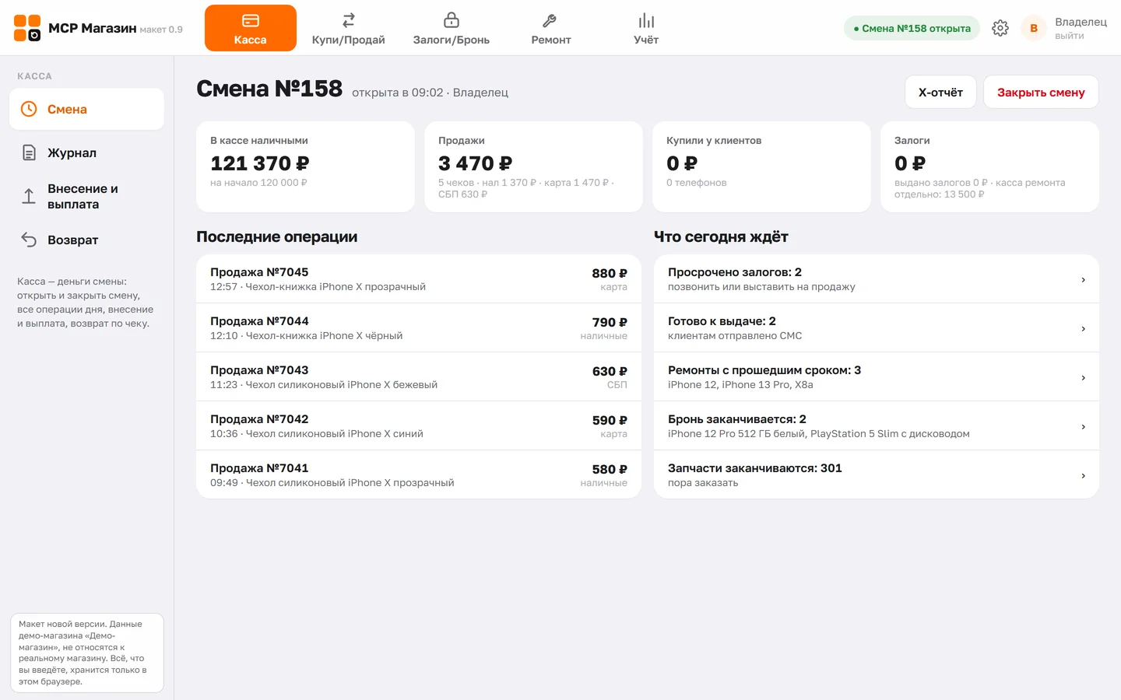
Task: Click the Купили у клиентов card
Action: point(761,166)
